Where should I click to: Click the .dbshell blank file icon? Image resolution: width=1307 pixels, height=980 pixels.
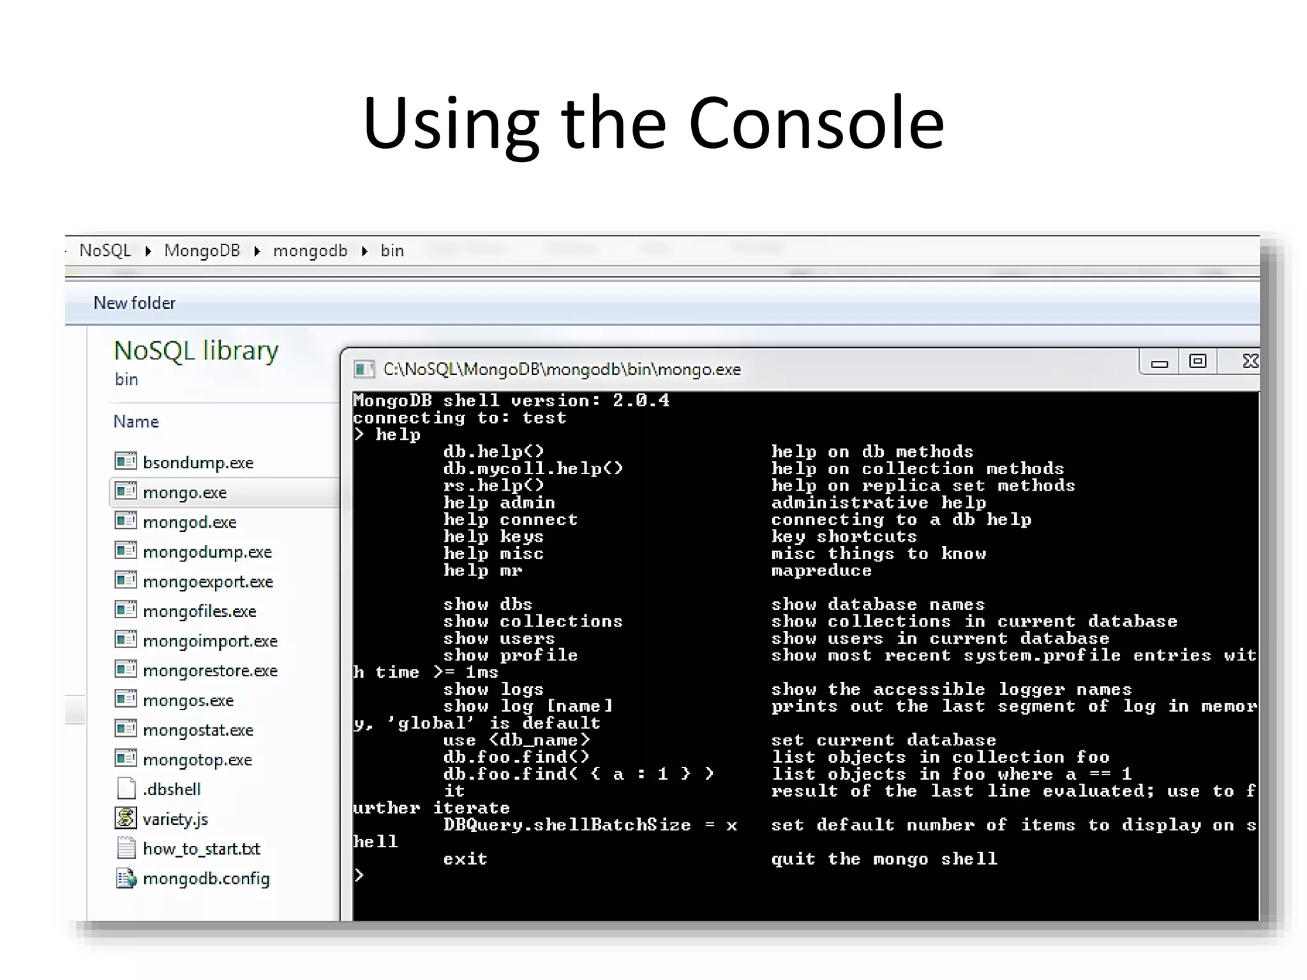(x=126, y=788)
